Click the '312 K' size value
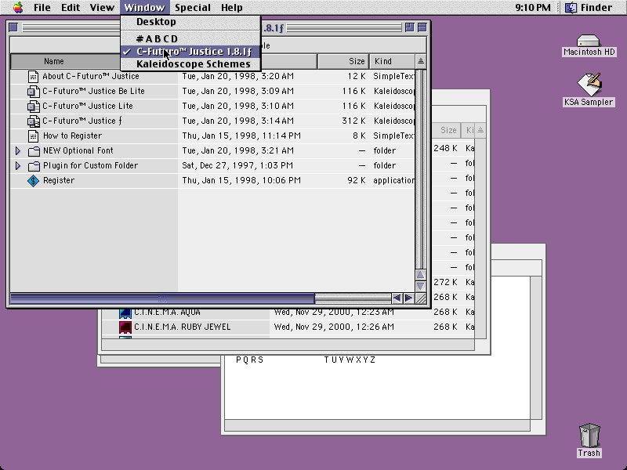Viewport: 627px width, 470px height. tap(353, 121)
